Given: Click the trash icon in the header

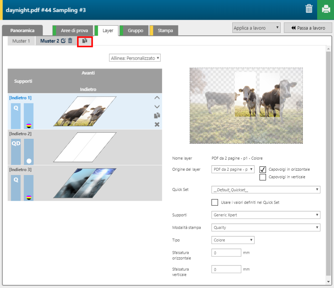Looking at the screenshot, I should coord(309,9).
